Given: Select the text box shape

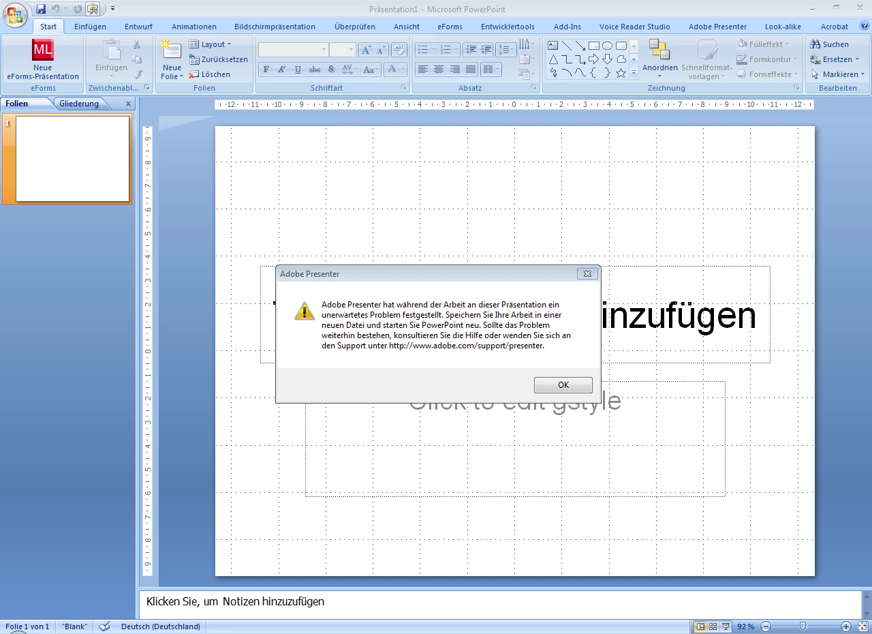Looking at the screenshot, I should (553, 46).
